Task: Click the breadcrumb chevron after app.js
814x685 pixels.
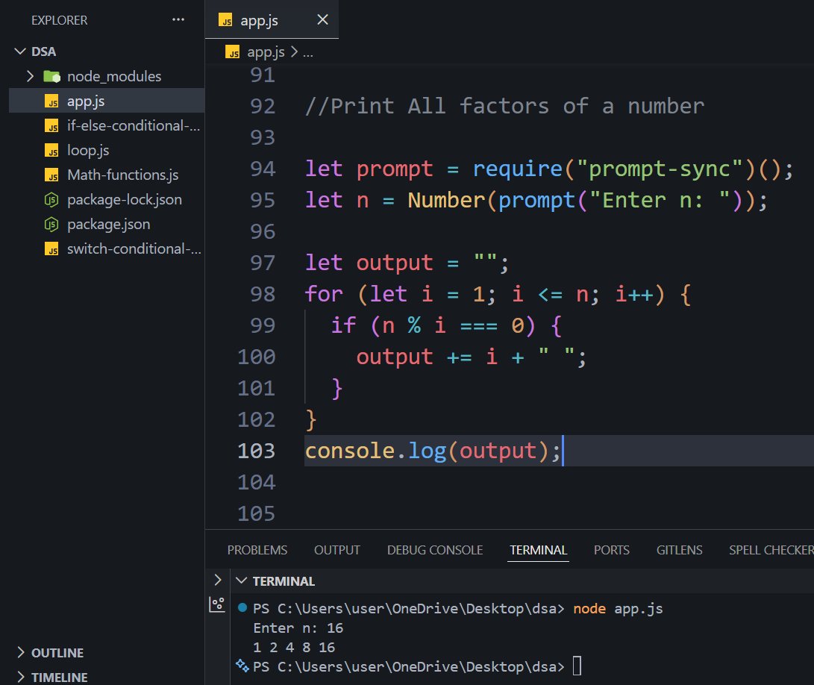Action: pyautogui.click(x=294, y=52)
